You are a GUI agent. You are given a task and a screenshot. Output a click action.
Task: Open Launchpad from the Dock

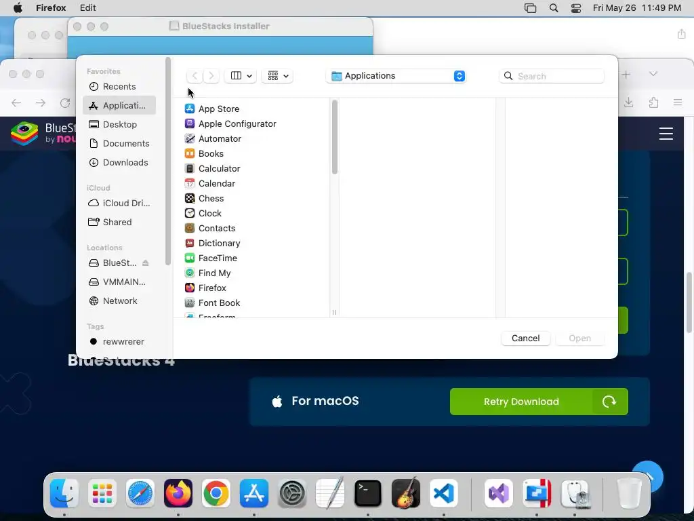[x=102, y=493]
